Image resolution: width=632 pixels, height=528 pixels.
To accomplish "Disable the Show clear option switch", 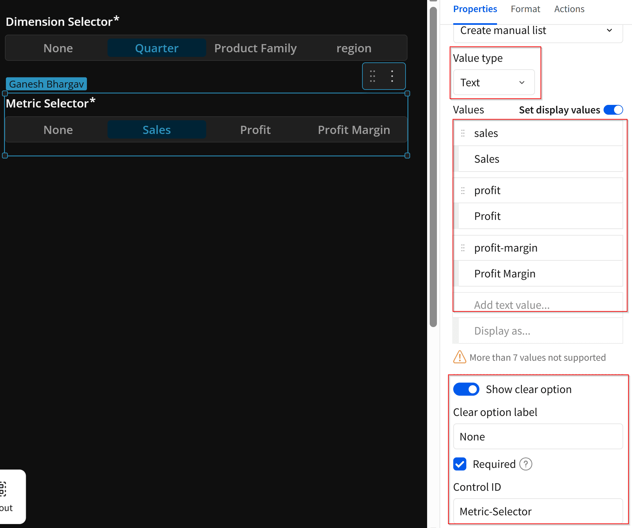I will pyautogui.click(x=466, y=389).
